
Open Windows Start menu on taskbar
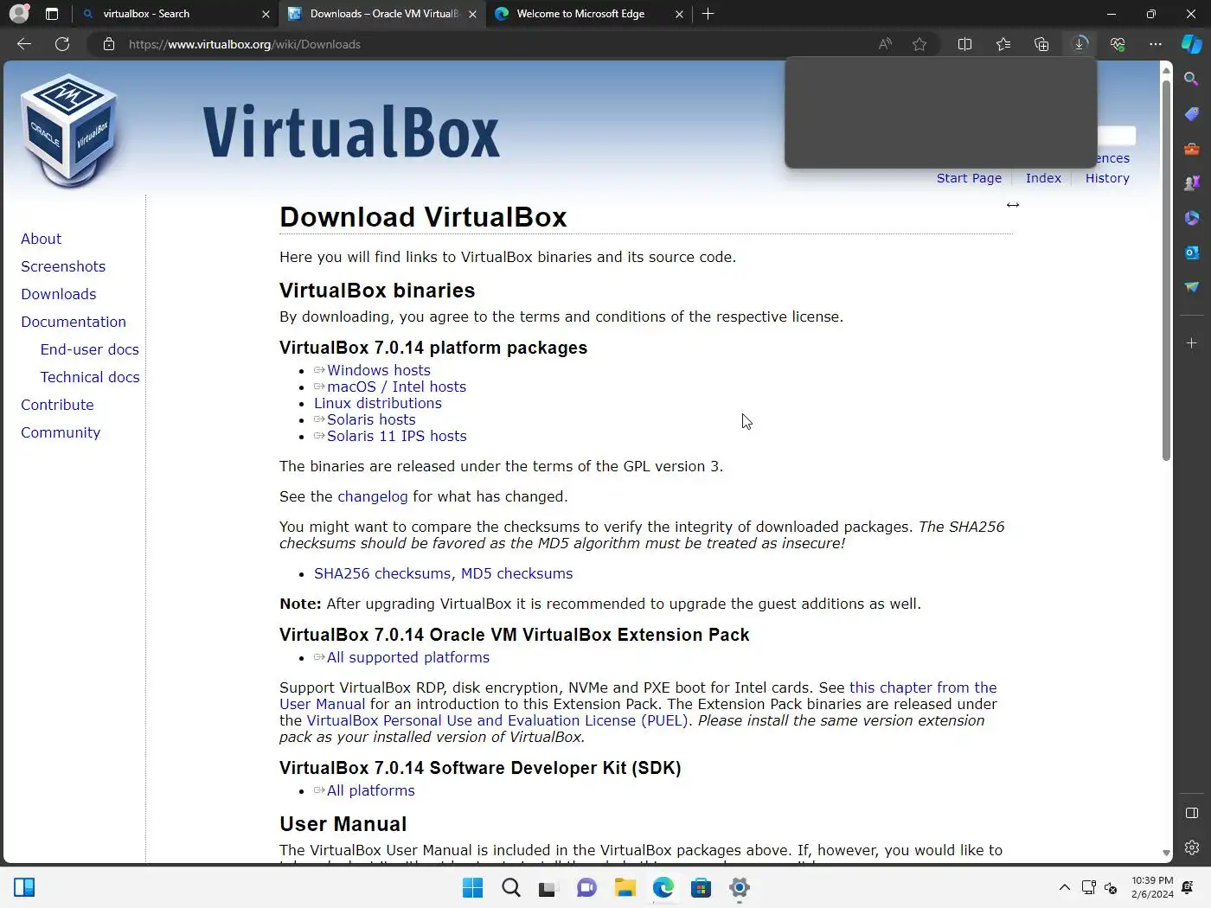(472, 887)
